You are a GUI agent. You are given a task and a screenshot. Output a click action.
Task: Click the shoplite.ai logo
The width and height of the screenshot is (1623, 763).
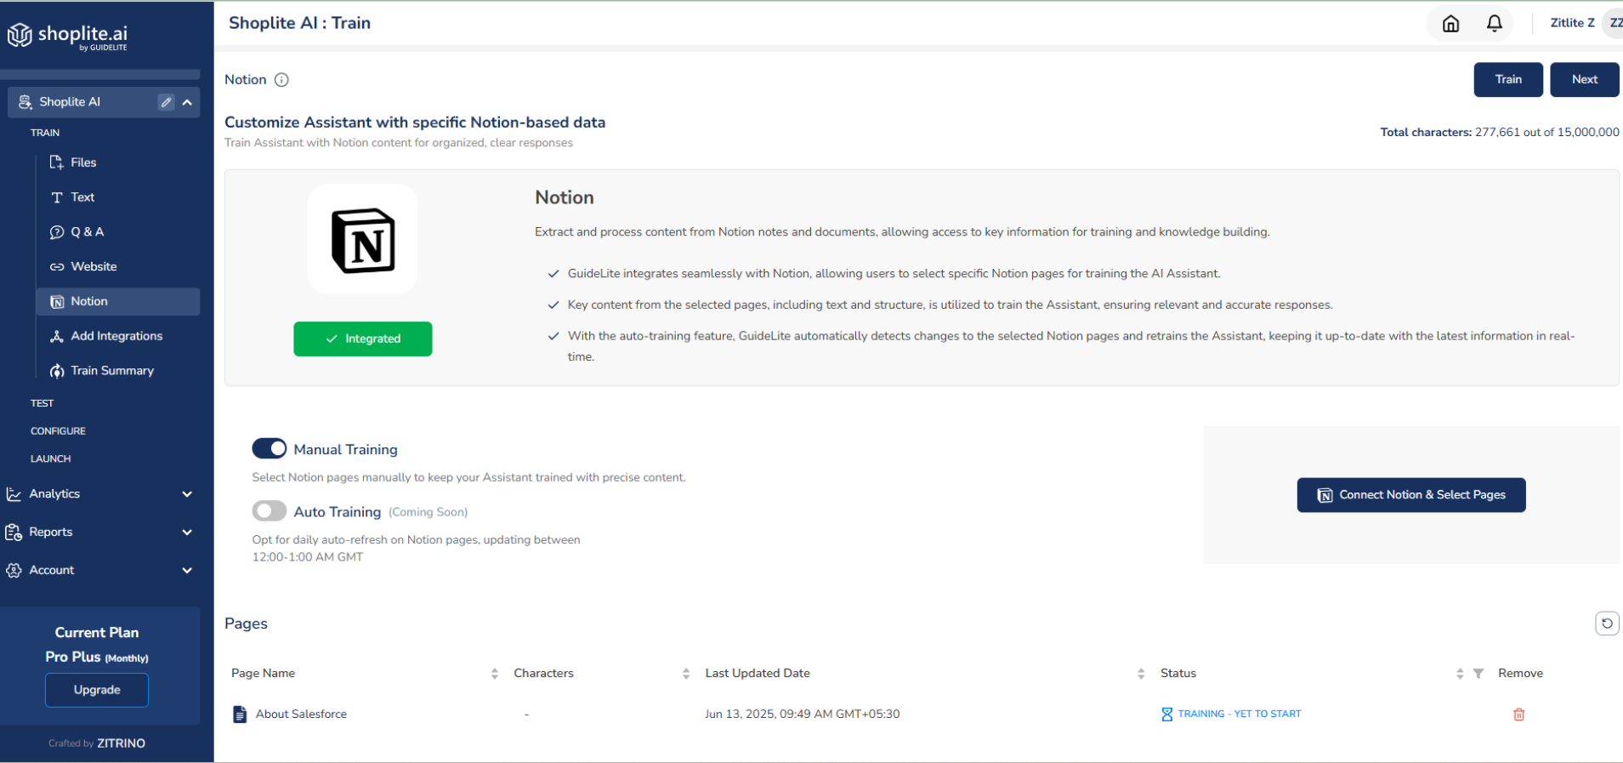[x=68, y=36]
